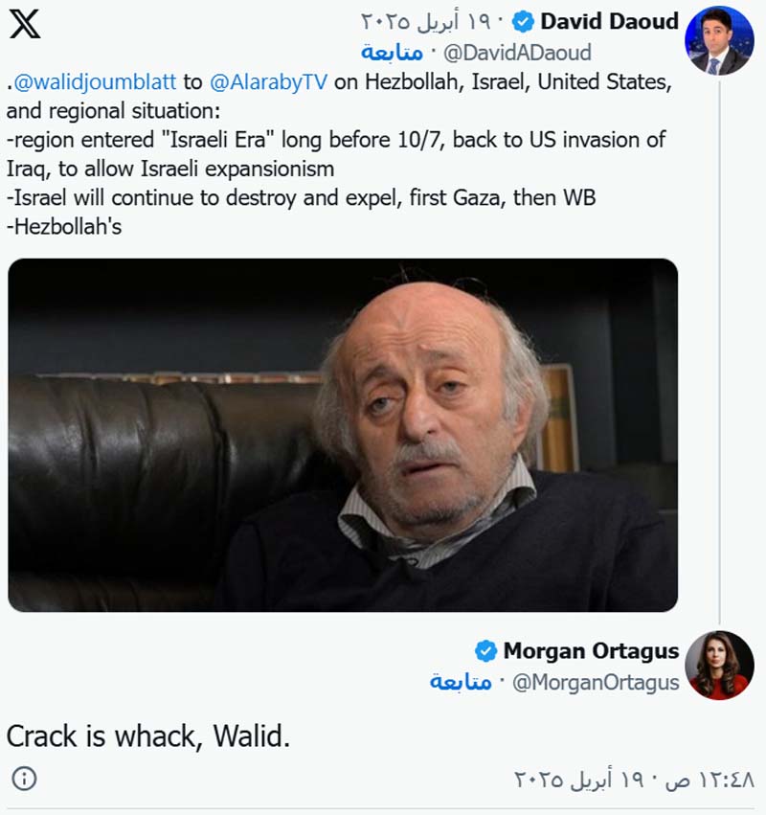Open the photo of the man on the leather sofa
The image size is (766, 815).
(343, 435)
